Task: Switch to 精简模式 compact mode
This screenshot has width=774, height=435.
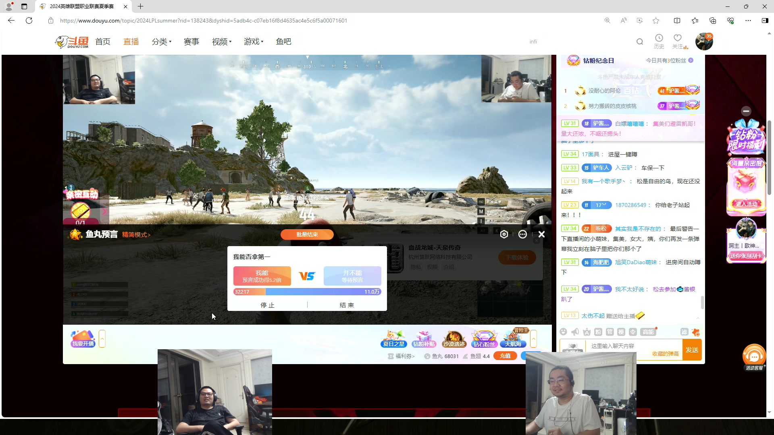Action: click(x=136, y=235)
